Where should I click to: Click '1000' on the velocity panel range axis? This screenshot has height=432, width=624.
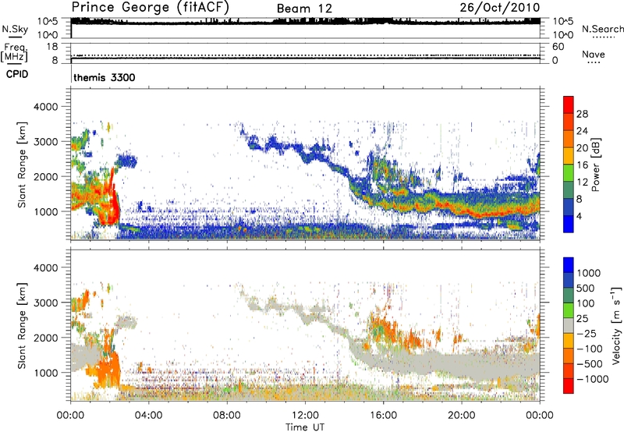(45, 373)
